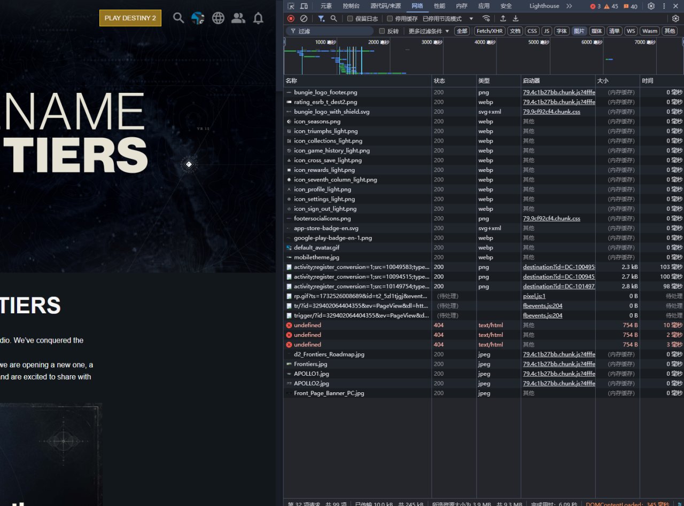The width and height of the screenshot is (684, 506).
Task: Switch to the 性能 tab
Action: [439, 6]
